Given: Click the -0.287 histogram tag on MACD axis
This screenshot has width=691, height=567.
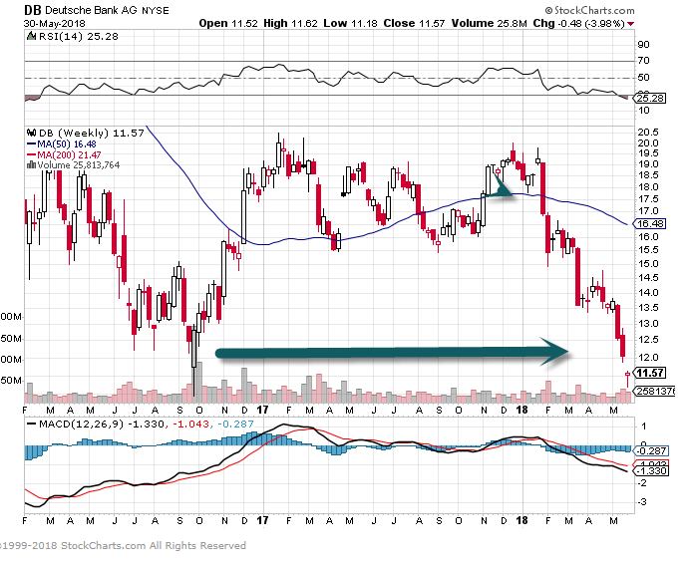Looking at the screenshot, I should click(x=651, y=451).
